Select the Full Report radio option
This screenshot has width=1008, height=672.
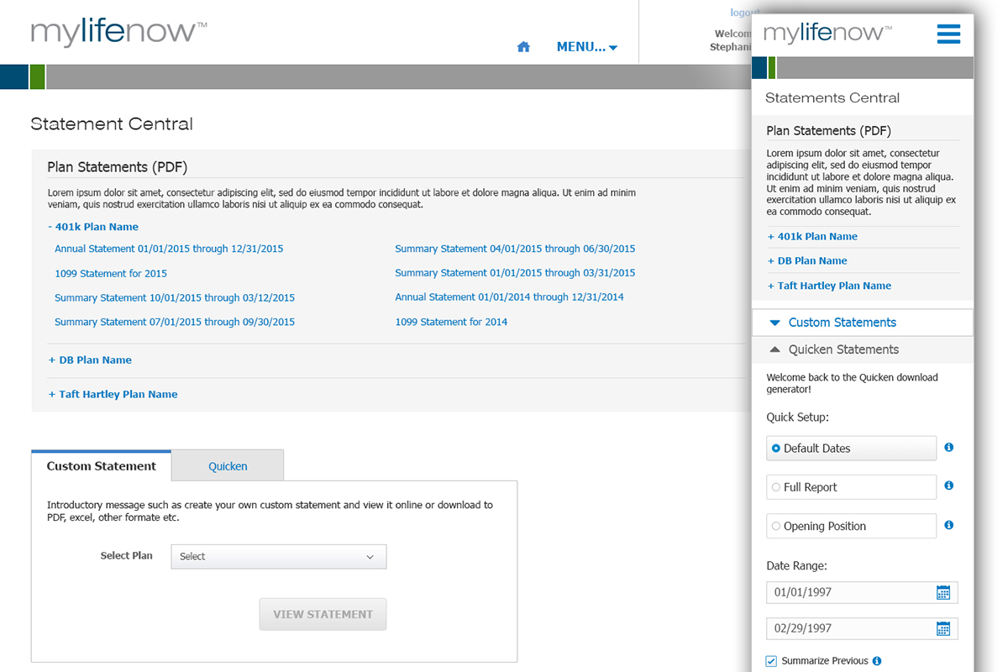click(x=776, y=487)
